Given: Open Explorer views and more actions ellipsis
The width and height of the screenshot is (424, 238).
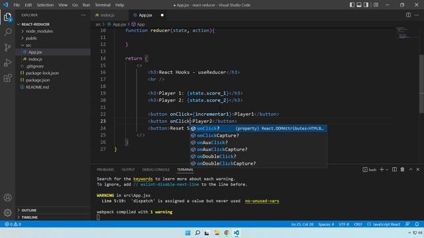Looking at the screenshot, I should pos(83,15).
